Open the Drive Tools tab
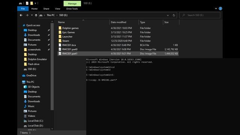 coord(72,9)
